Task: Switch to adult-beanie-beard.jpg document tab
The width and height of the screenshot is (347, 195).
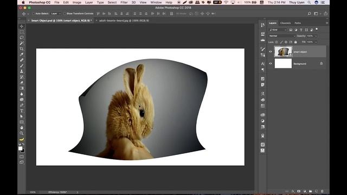Action: (x=124, y=21)
